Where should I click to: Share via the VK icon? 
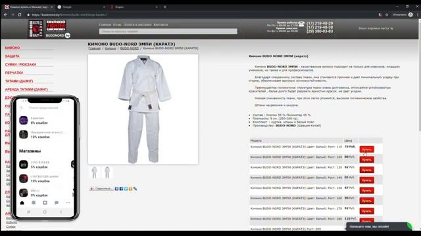pos(116,189)
